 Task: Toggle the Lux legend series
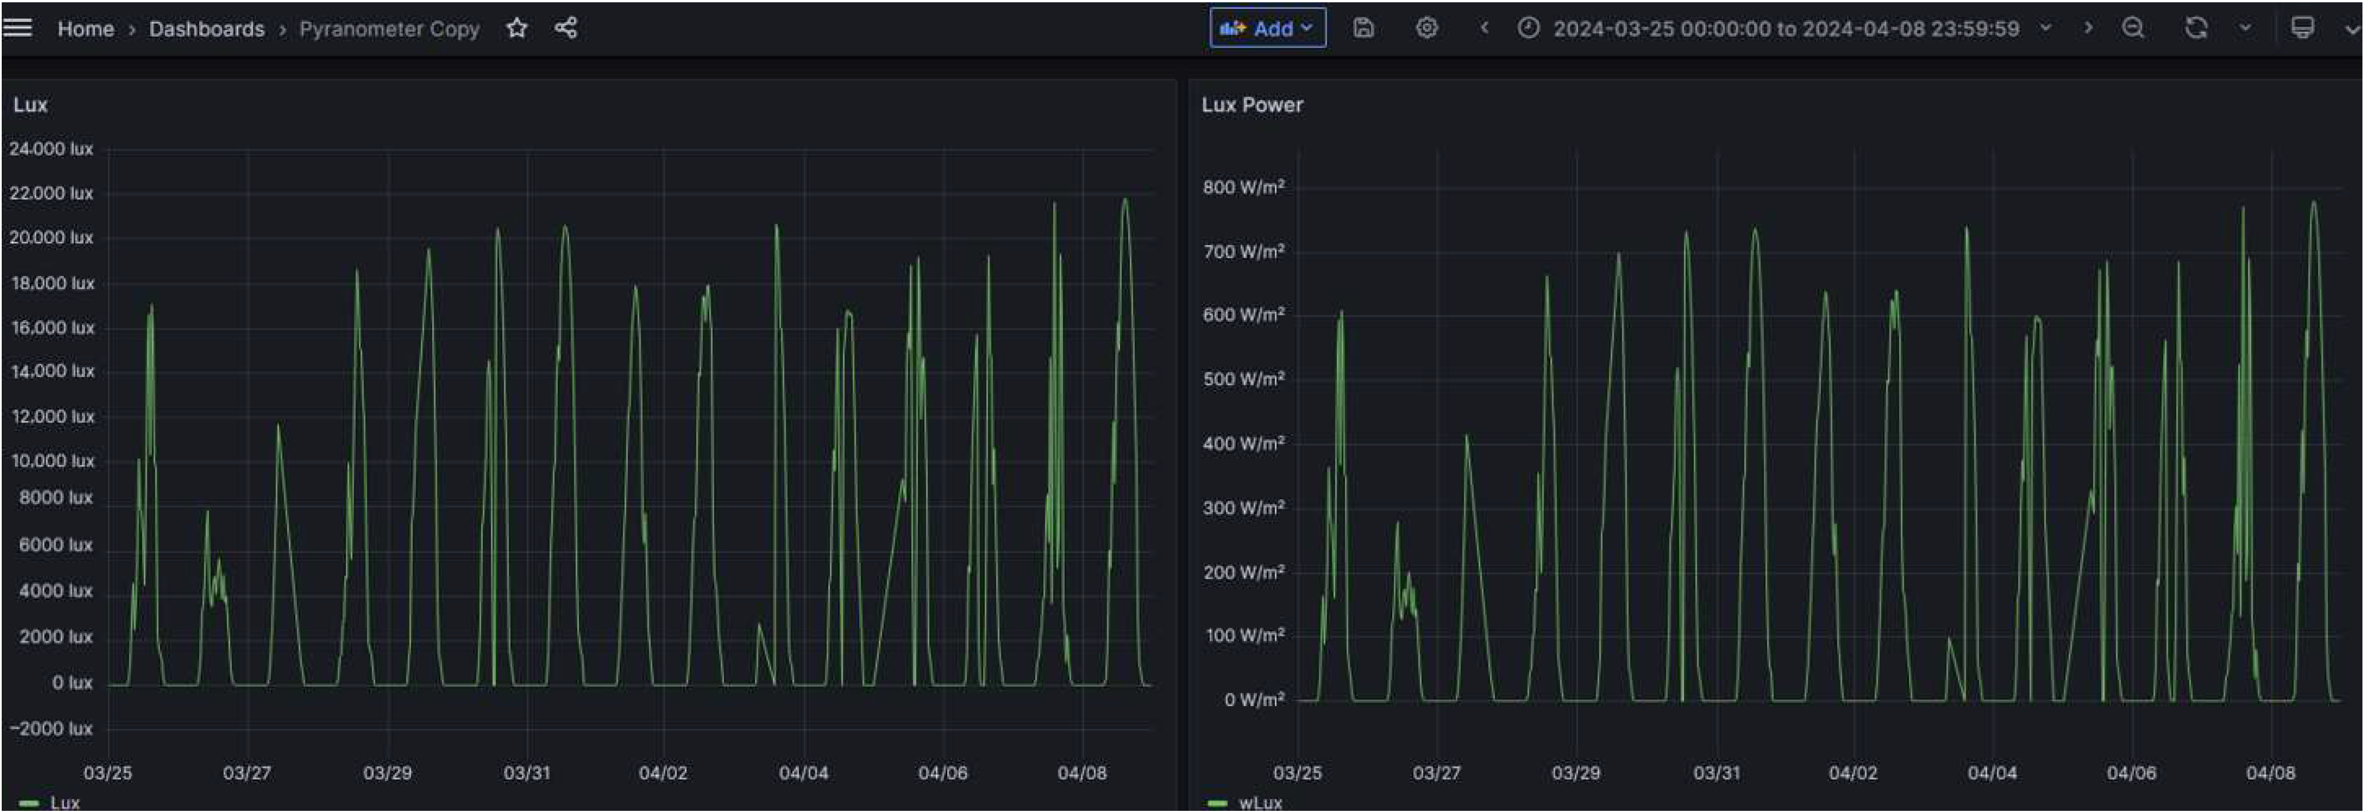coord(64,802)
